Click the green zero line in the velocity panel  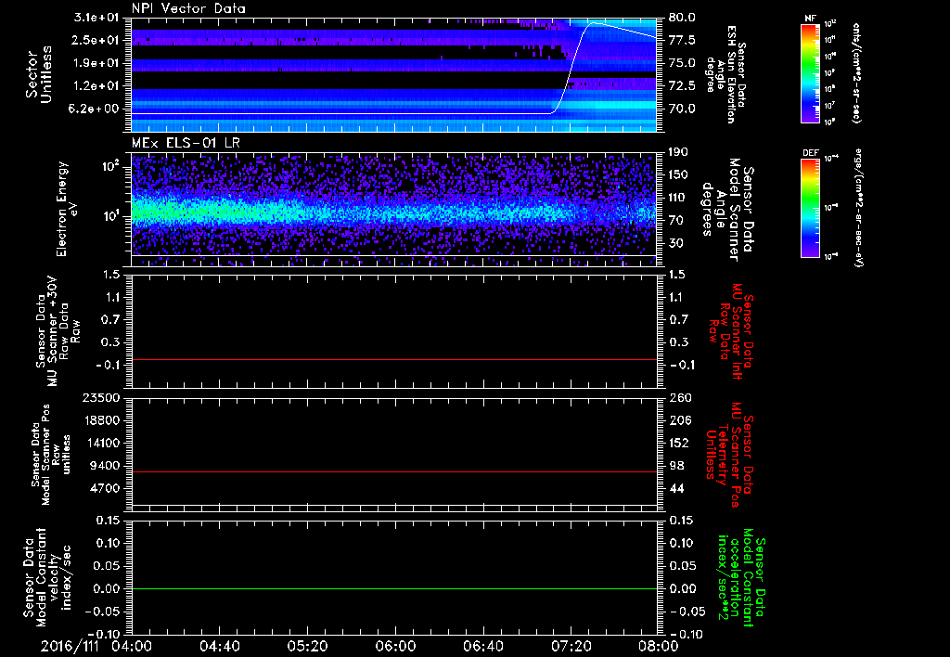[393, 588]
